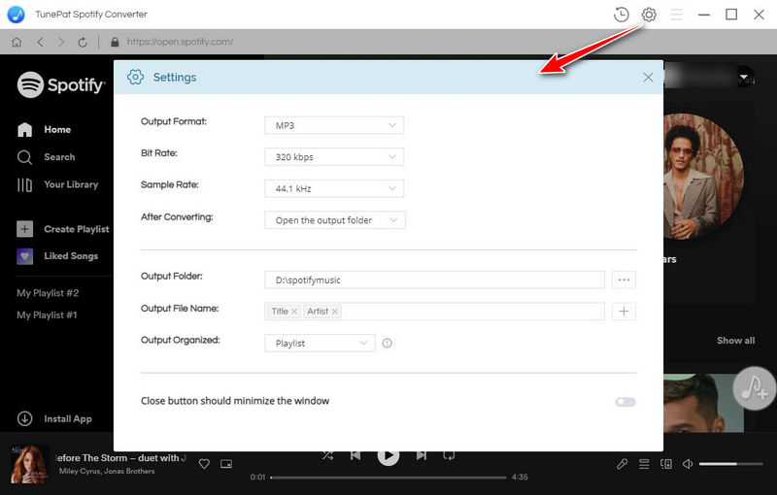Image resolution: width=777 pixels, height=495 pixels.
Task: Skip to next track
Action: click(x=422, y=455)
